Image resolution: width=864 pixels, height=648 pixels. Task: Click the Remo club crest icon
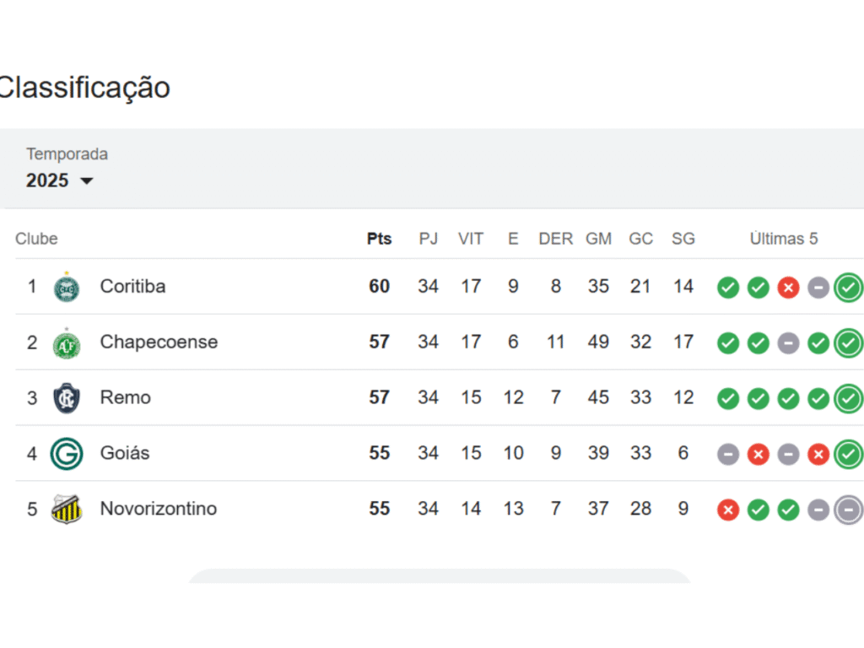tap(67, 398)
